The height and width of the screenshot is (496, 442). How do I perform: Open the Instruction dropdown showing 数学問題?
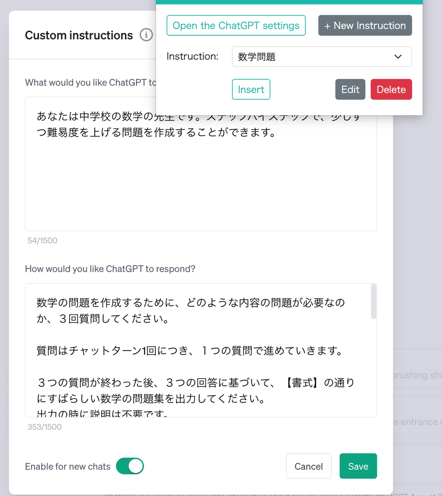(x=322, y=57)
